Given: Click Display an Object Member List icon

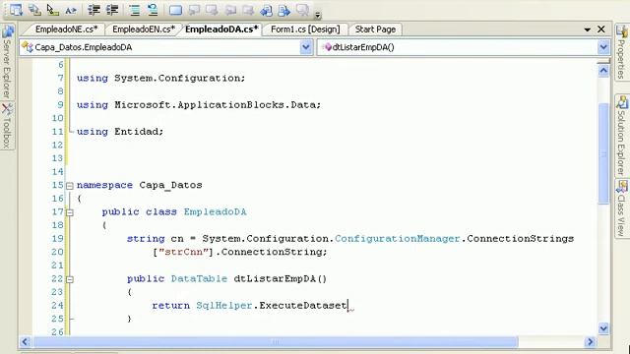Looking at the screenshot, I should [x=16, y=10].
